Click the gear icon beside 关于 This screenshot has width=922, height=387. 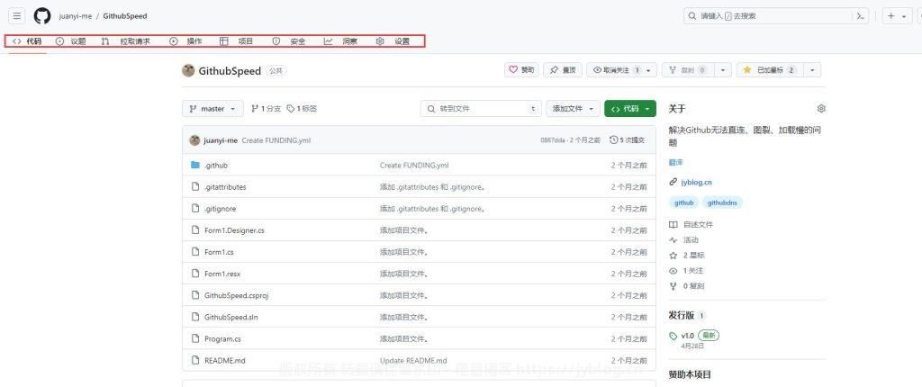coord(821,108)
